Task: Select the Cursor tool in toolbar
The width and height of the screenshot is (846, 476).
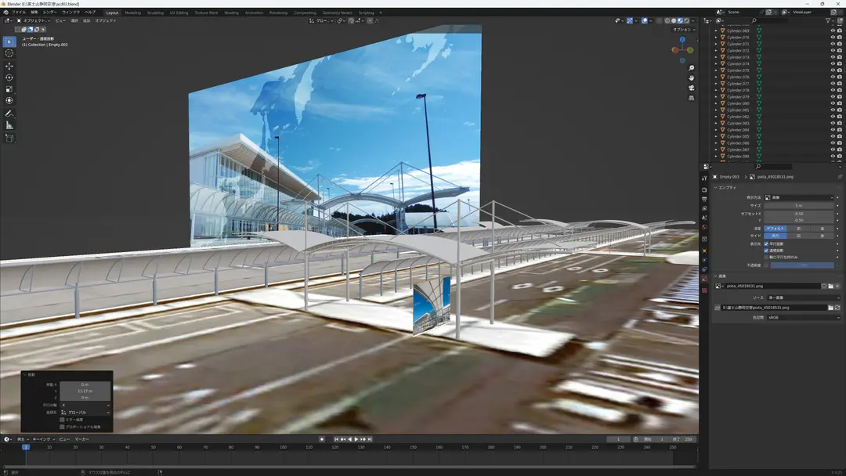Action: 9,52
